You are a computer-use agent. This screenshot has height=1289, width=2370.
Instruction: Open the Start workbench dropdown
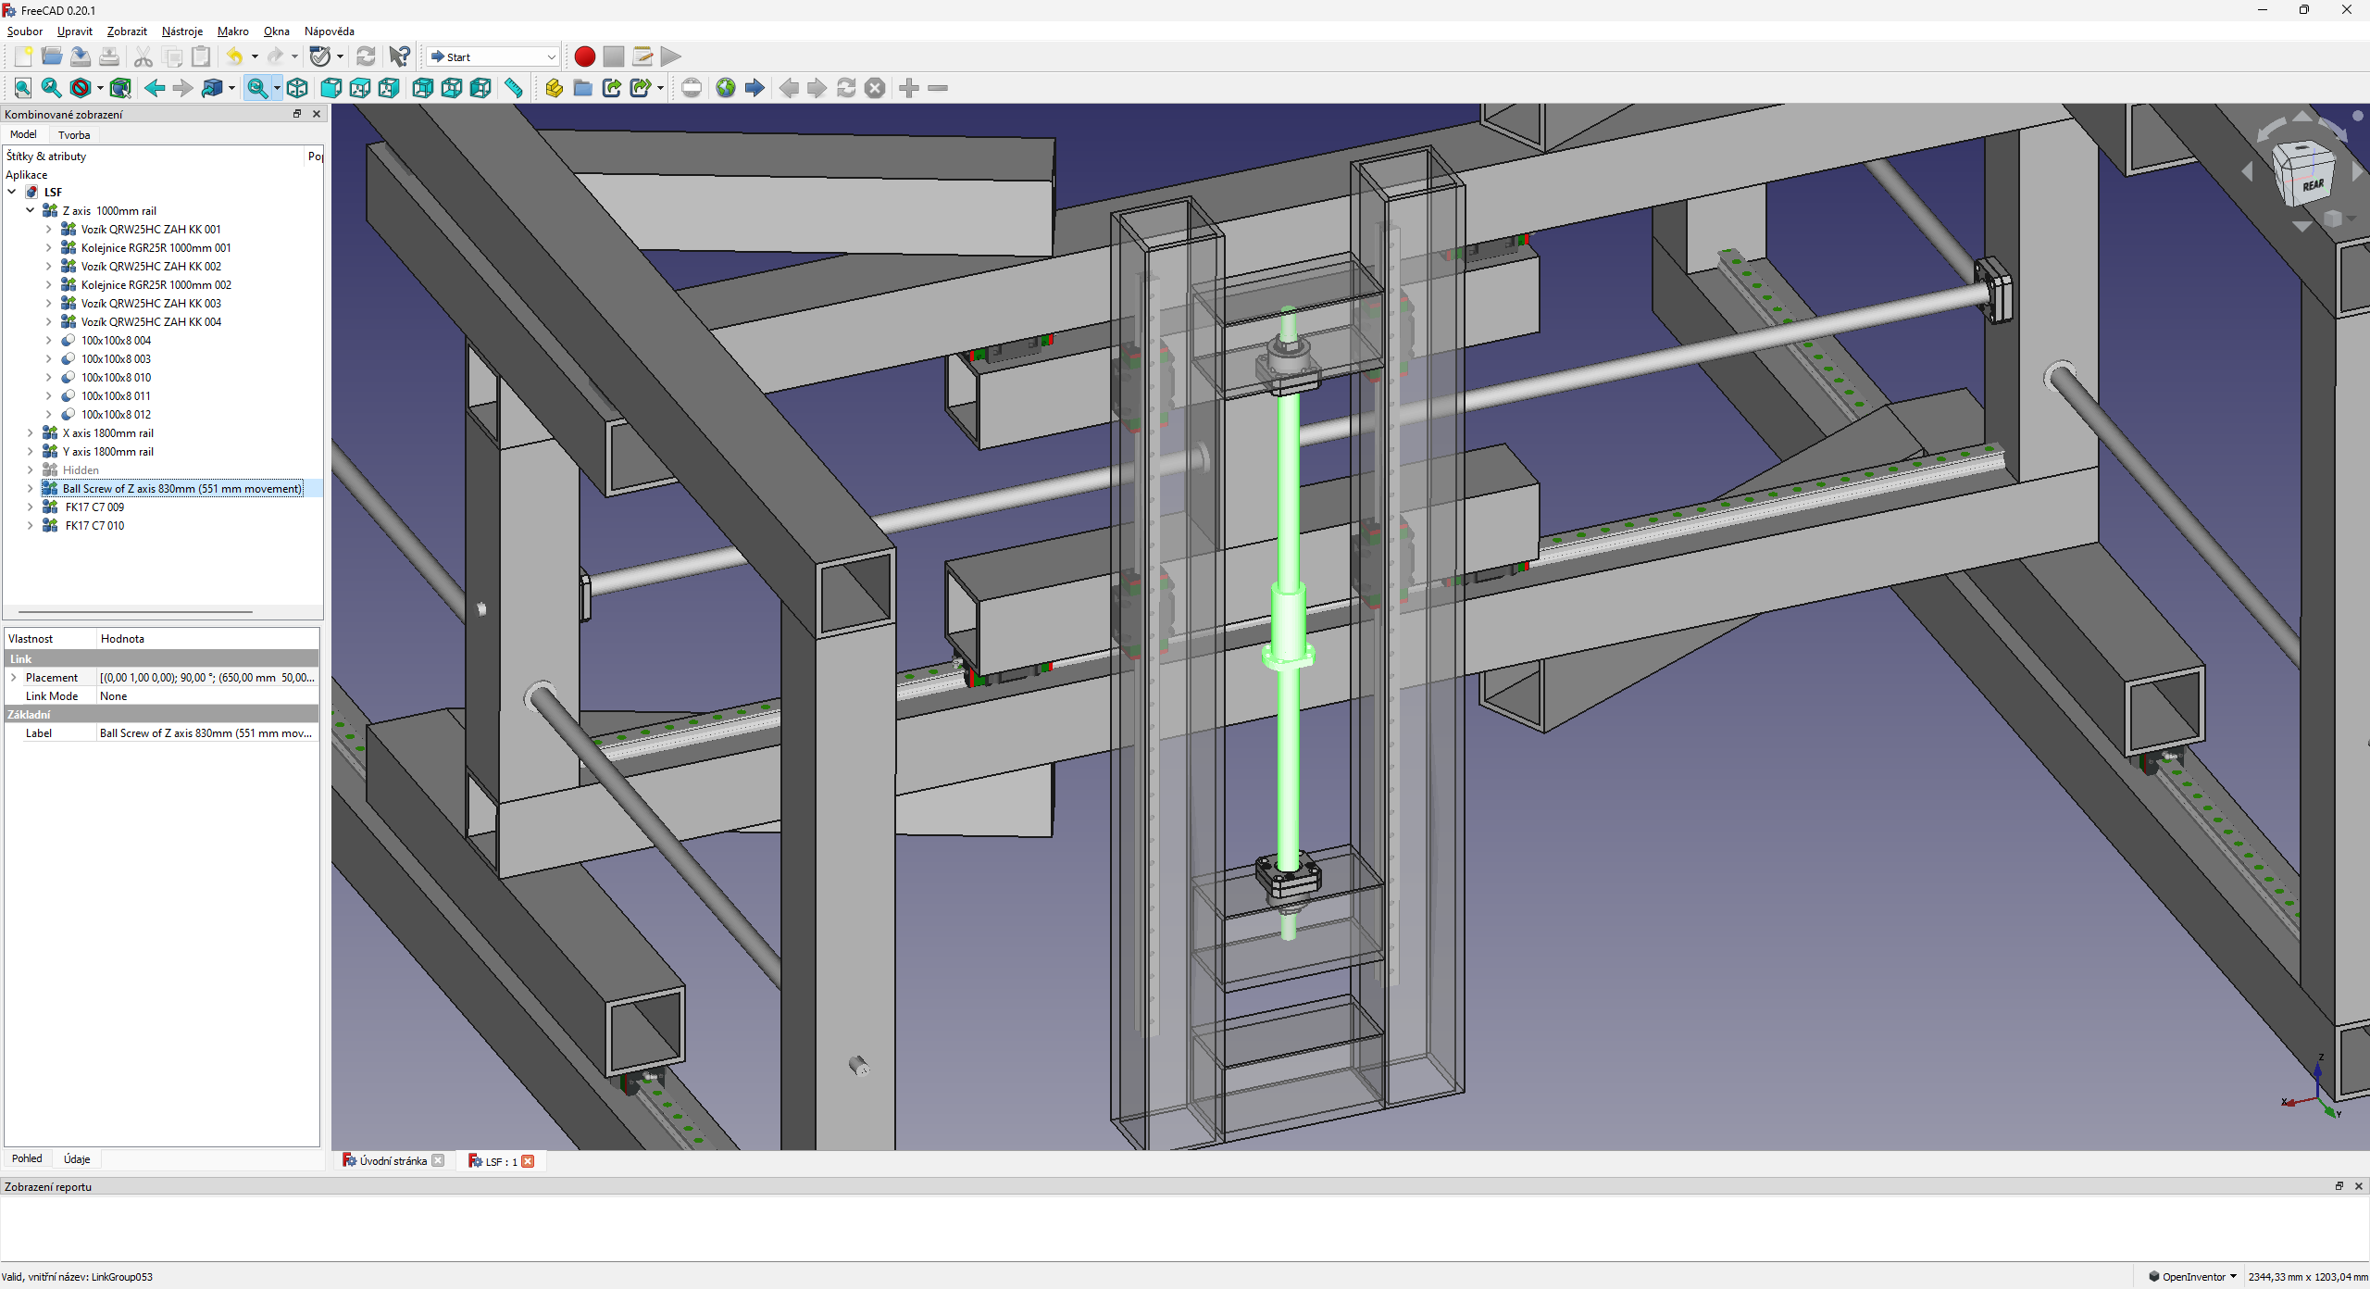493,56
